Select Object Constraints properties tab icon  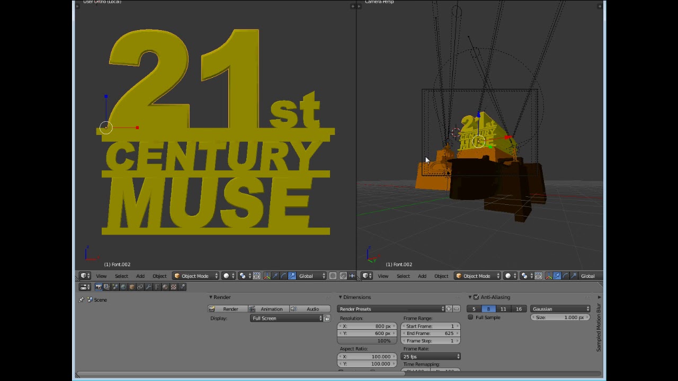click(140, 287)
